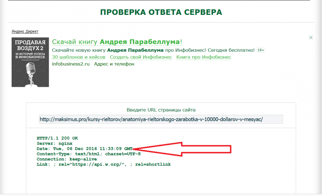
Task: Click the Date header with GMT timestamp
Action: (84, 149)
